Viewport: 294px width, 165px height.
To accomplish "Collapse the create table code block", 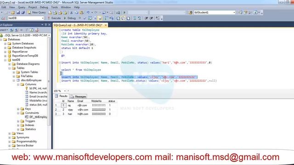I will tap(60, 30).
